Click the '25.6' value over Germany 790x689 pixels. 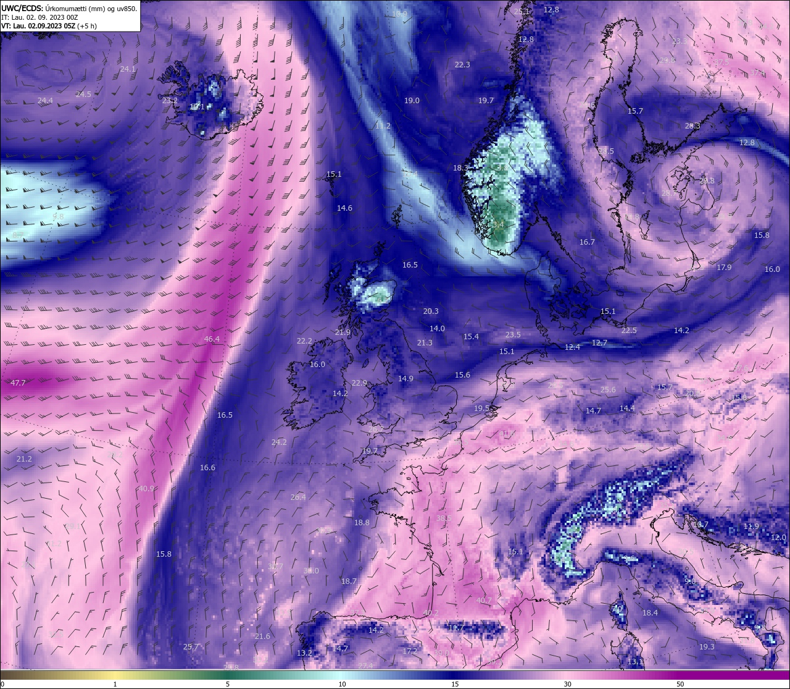(x=608, y=390)
